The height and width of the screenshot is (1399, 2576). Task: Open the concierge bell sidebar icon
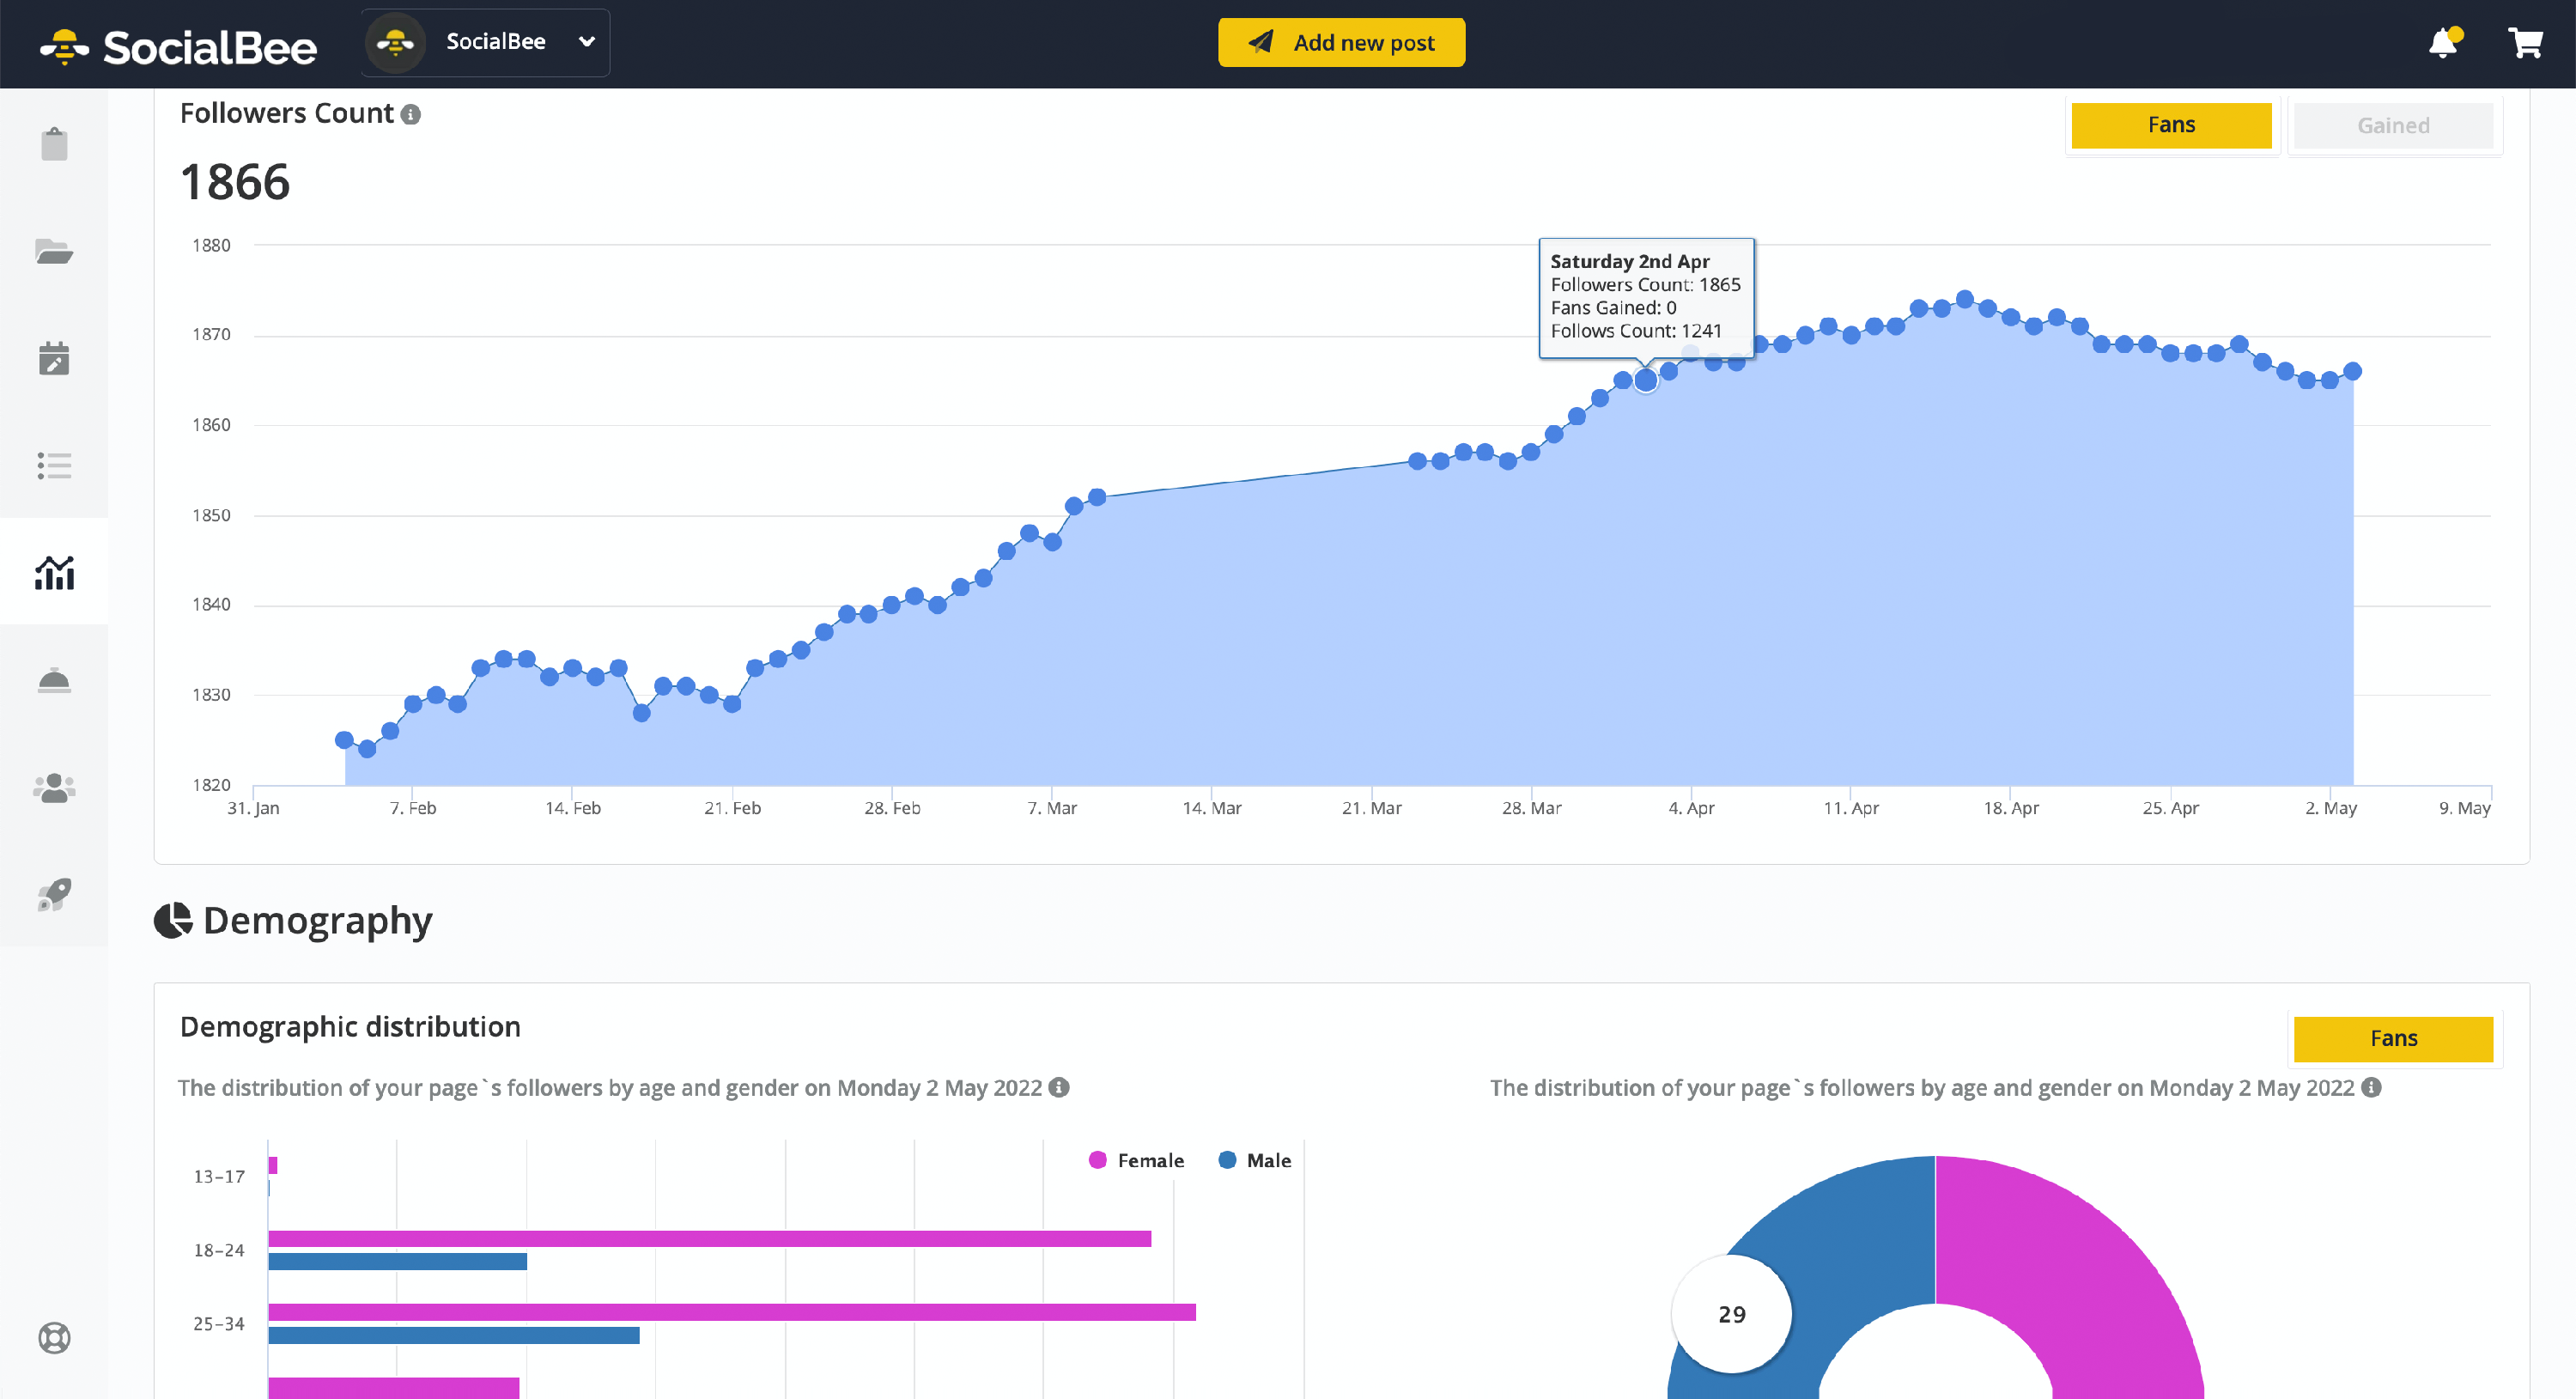pos(54,680)
